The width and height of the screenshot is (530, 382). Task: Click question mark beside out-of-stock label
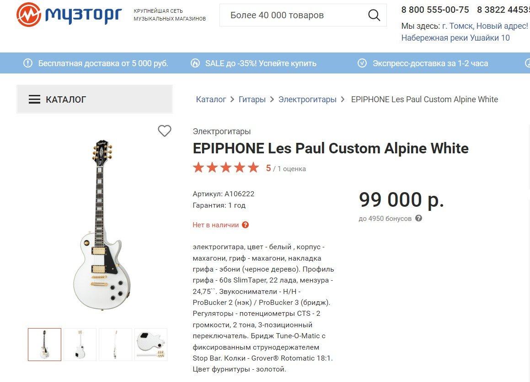pyautogui.click(x=246, y=225)
